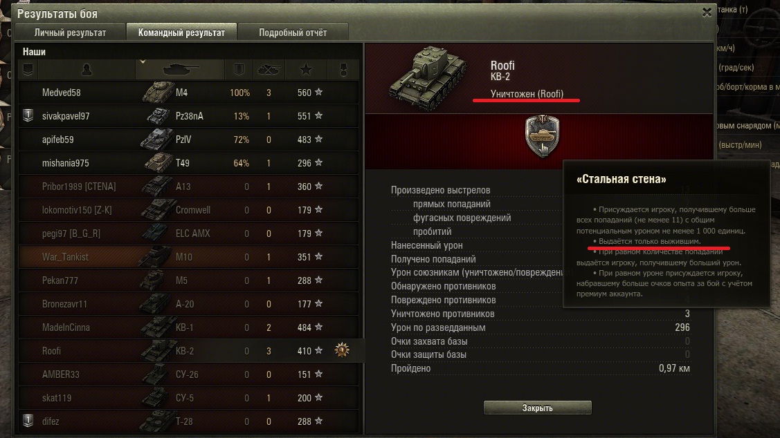Expand sort arrow above tank column
780x438 pixels.
click(143, 62)
